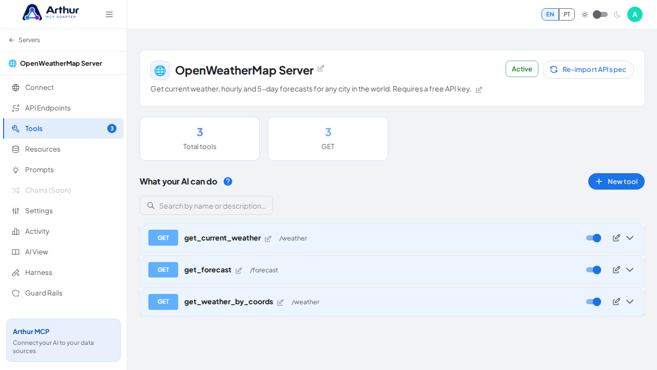Disable get_forecast tool toggle
This screenshot has height=370, width=657.
(x=593, y=270)
